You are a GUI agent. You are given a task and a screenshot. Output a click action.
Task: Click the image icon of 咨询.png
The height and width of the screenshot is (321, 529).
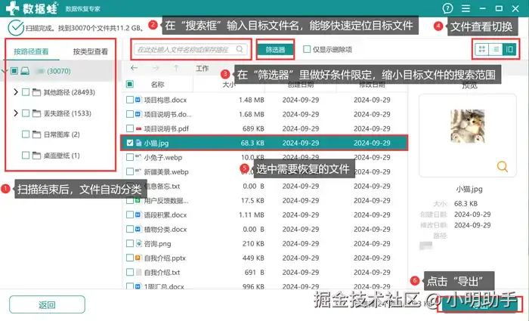138,243
